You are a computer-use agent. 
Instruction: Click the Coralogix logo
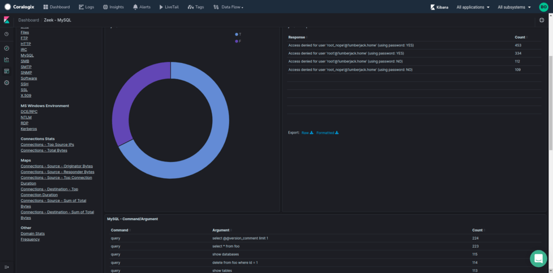19,7
